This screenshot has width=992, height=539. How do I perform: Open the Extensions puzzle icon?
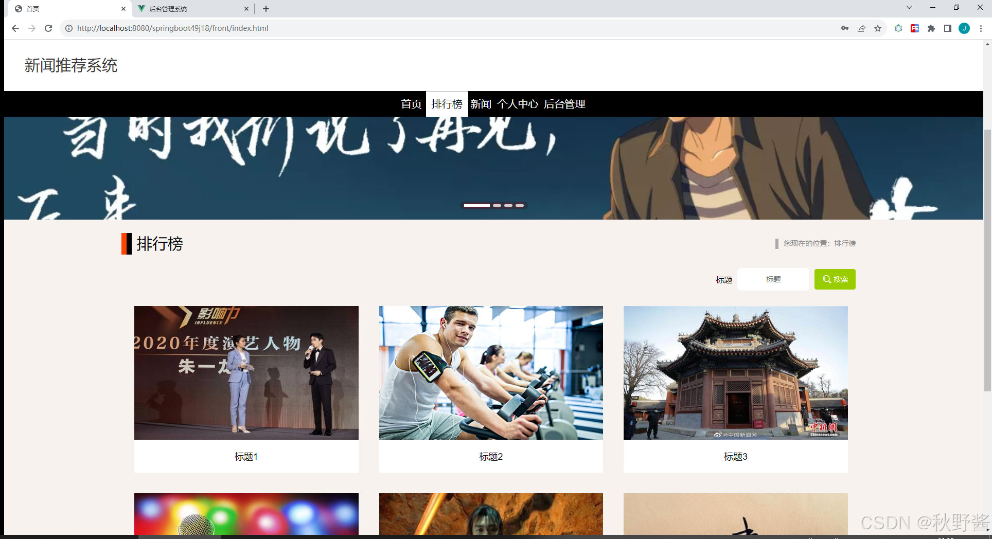(x=931, y=28)
